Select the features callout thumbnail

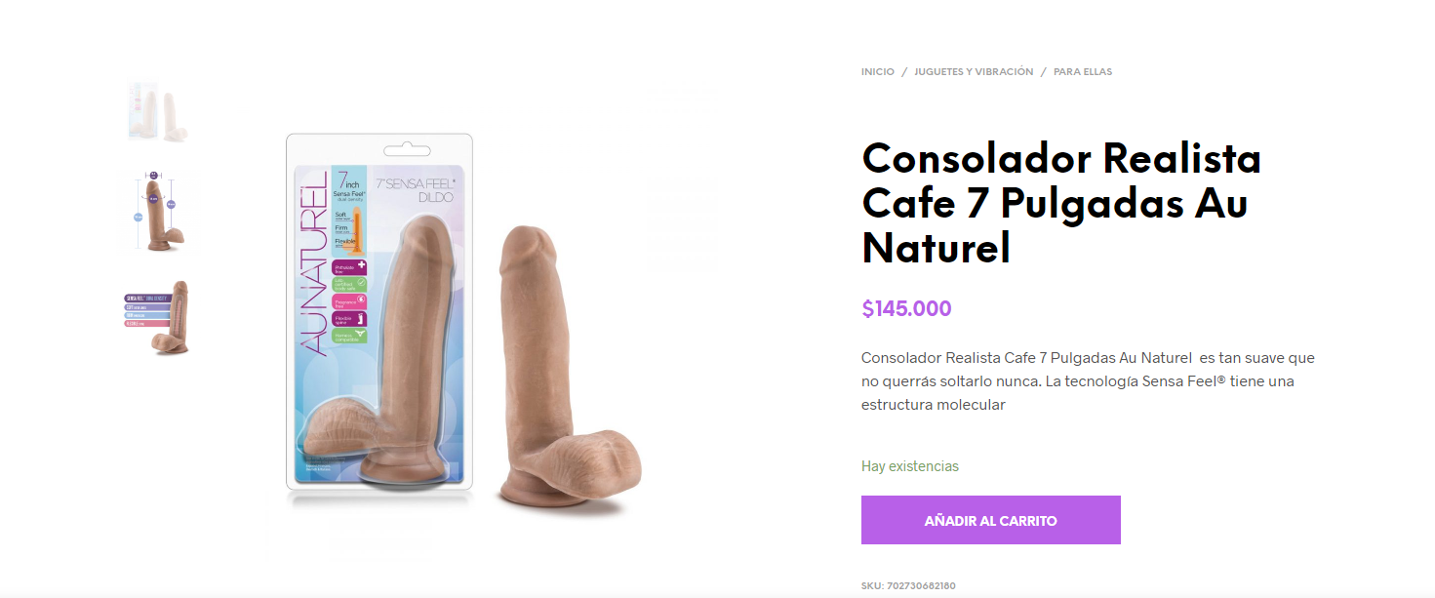(158, 318)
